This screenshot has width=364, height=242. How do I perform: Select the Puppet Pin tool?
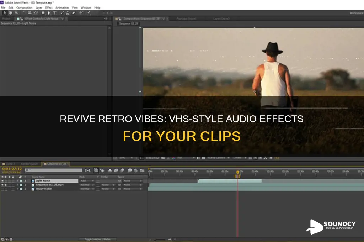coord(89,13)
